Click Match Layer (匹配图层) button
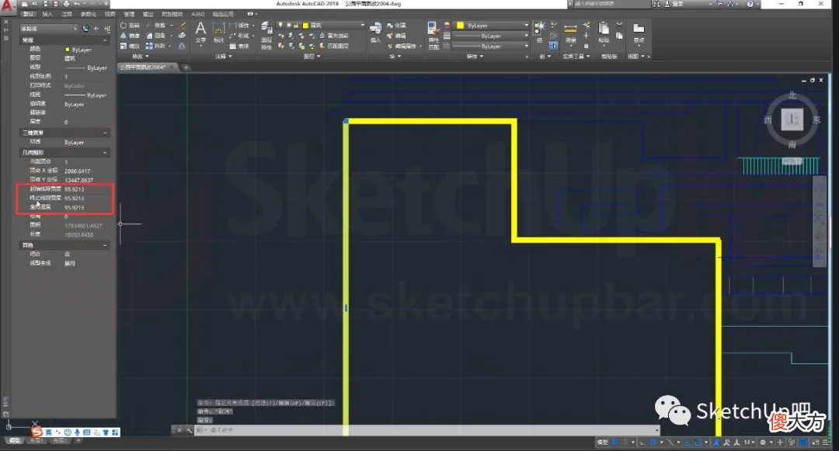 tap(333, 47)
